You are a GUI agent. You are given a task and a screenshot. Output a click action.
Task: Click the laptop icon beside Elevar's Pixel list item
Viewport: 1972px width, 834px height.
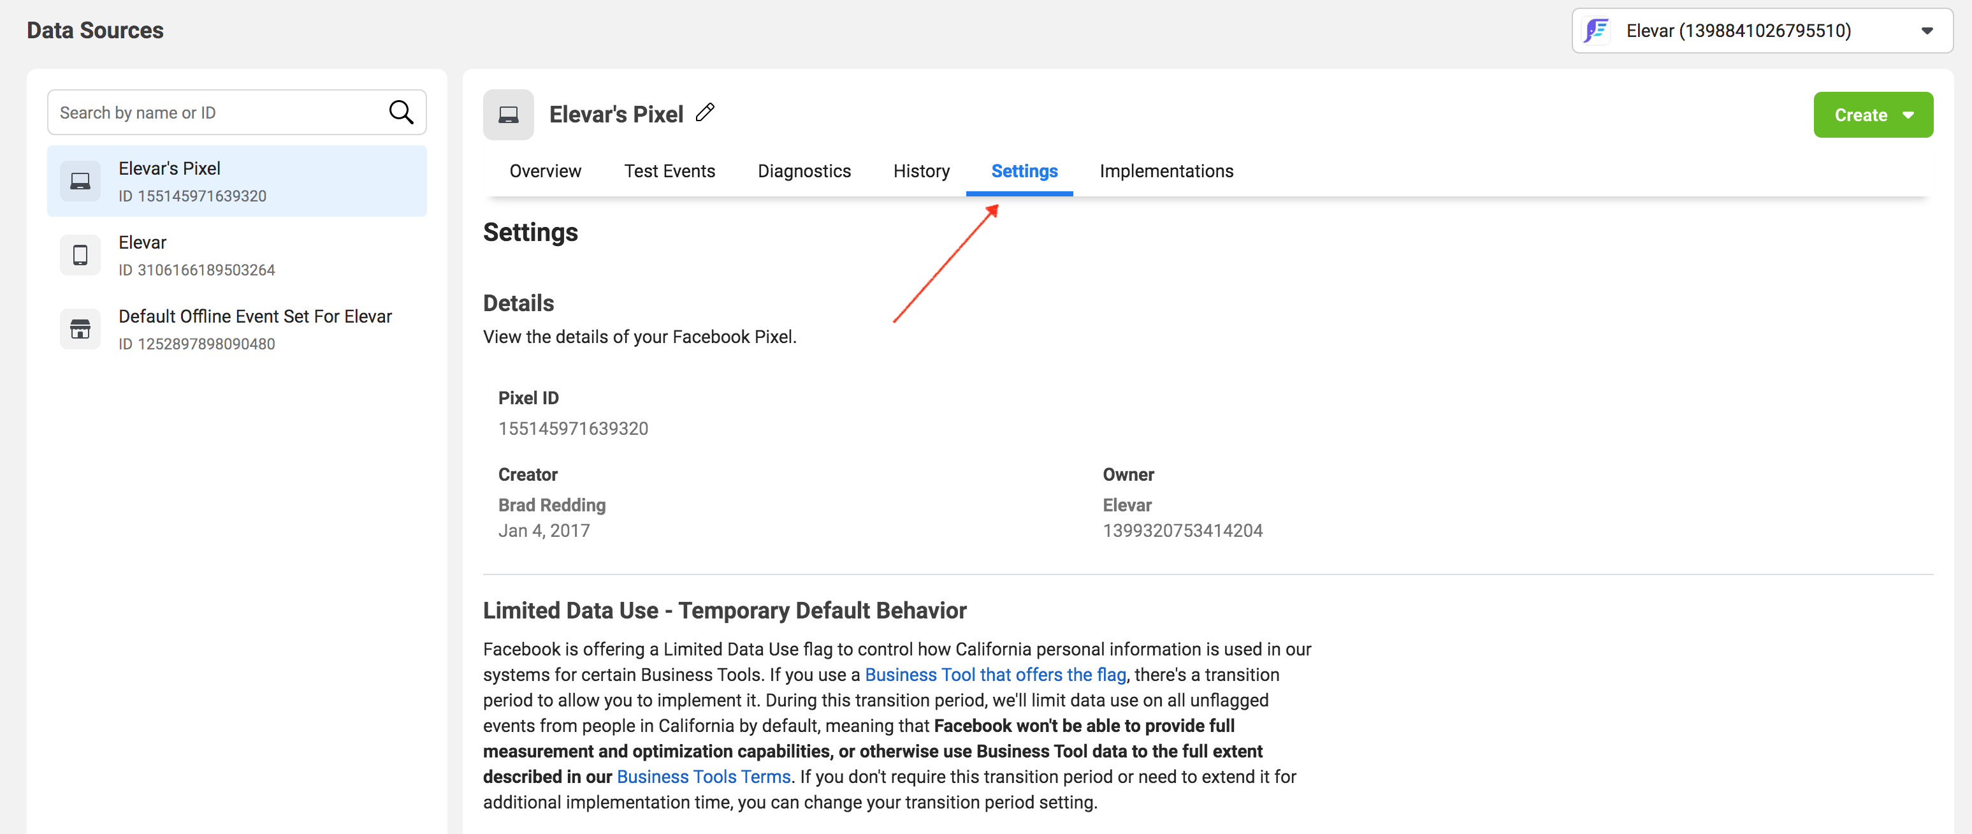(80, 180)
